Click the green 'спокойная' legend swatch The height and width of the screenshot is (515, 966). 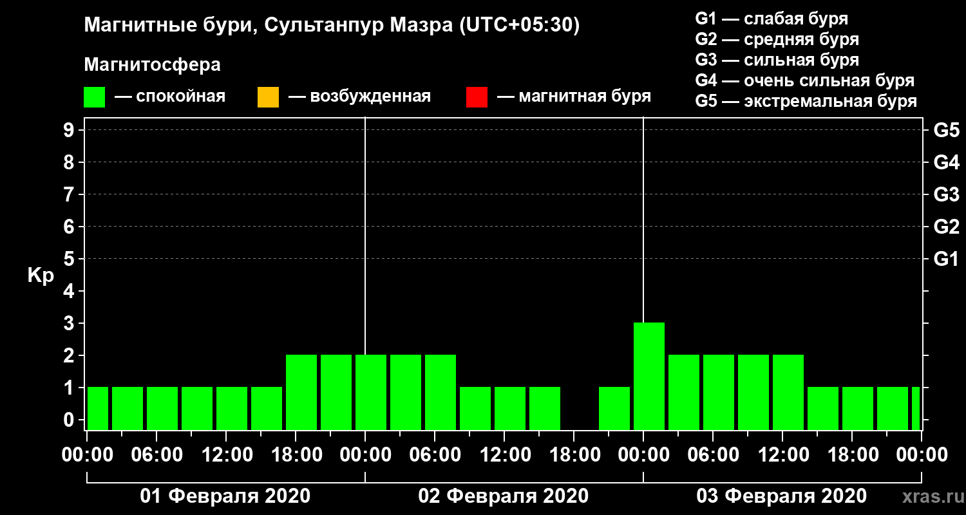(94, 97)
